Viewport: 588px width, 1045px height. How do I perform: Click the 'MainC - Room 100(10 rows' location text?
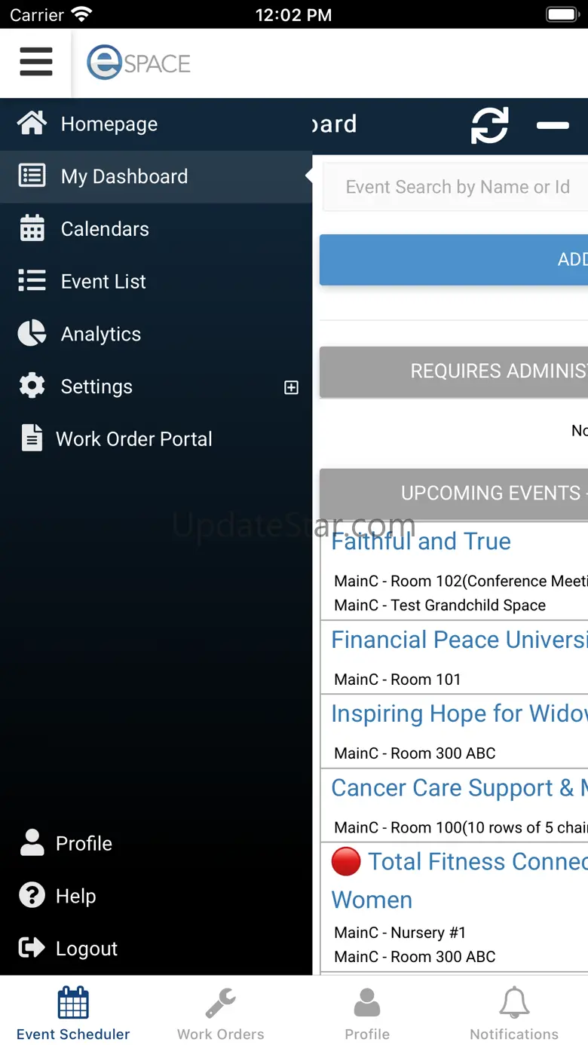[x=461, y=827]
